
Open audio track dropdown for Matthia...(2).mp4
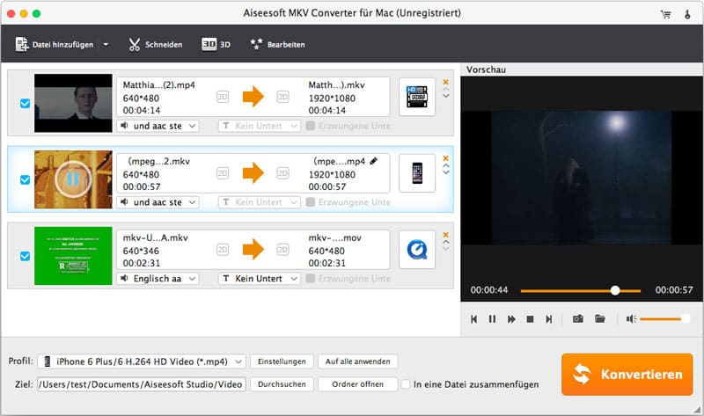pyautogui.click(x=158, y=126)
